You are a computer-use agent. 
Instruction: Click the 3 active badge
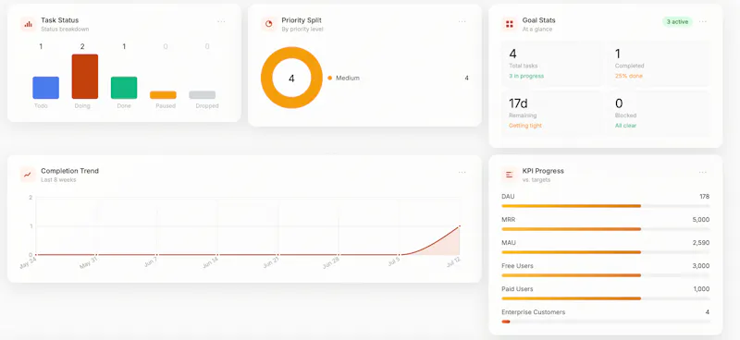click(677, 21)
